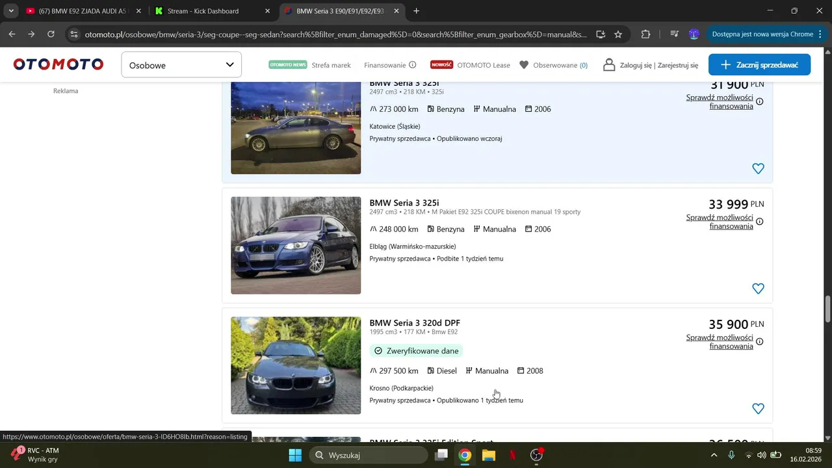The height and width of the screenshot is (468, 832).
Task: Open financing info icon beside 31 900 PLN
Action: 759,101
